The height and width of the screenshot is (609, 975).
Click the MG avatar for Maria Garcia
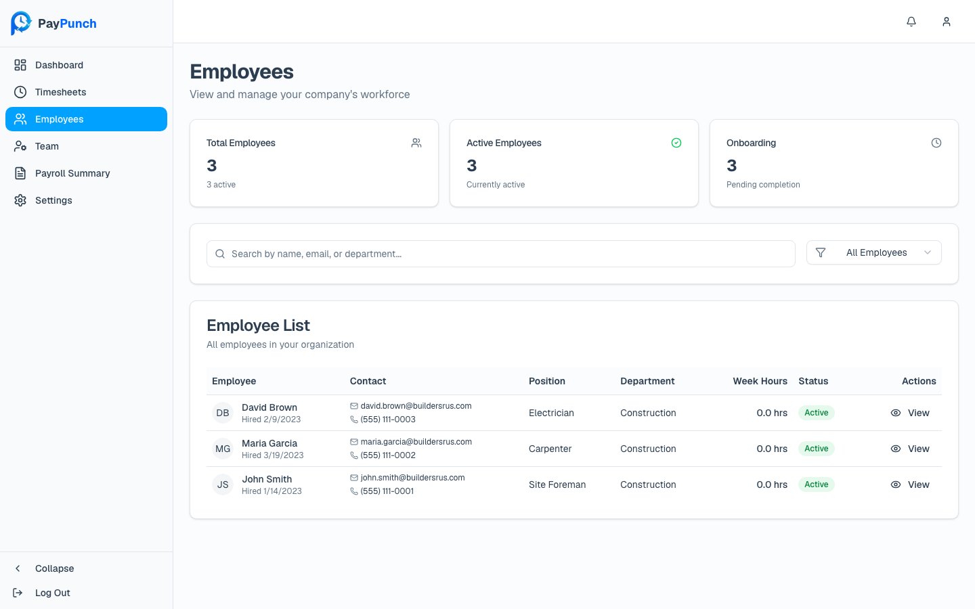tap(223, 449)
